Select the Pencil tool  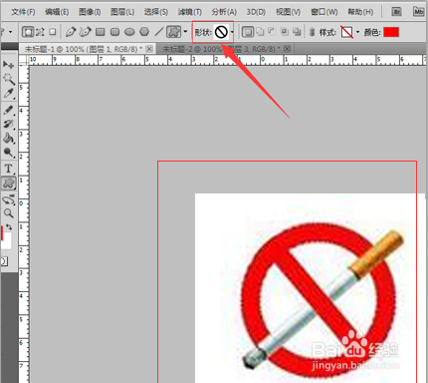(8, 110)
